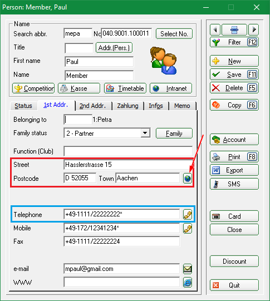Viewport: 270px width, 301px height.
Task: Click the Save F11 button
Action: click(x=234, y=75)
